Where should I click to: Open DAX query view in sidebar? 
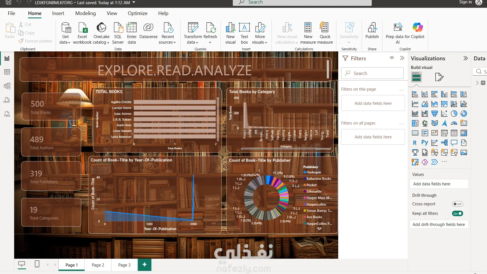(x=7, y=100)
